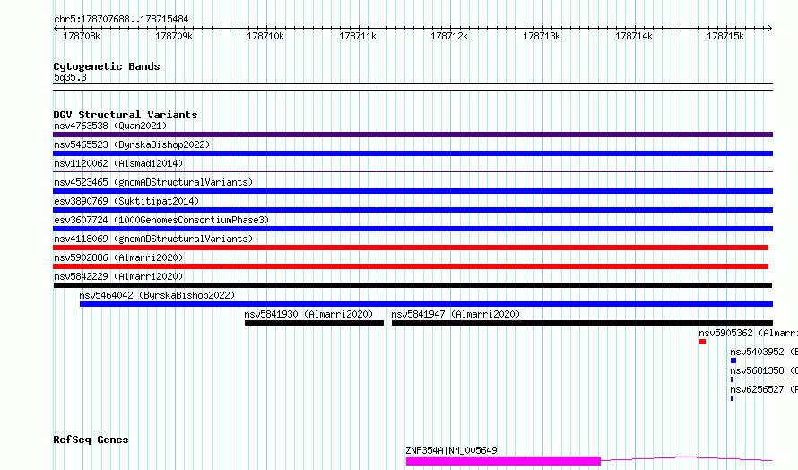Select the 5q35.3 cytogenetic band label
798x470 pixels.
click(70, 77)
